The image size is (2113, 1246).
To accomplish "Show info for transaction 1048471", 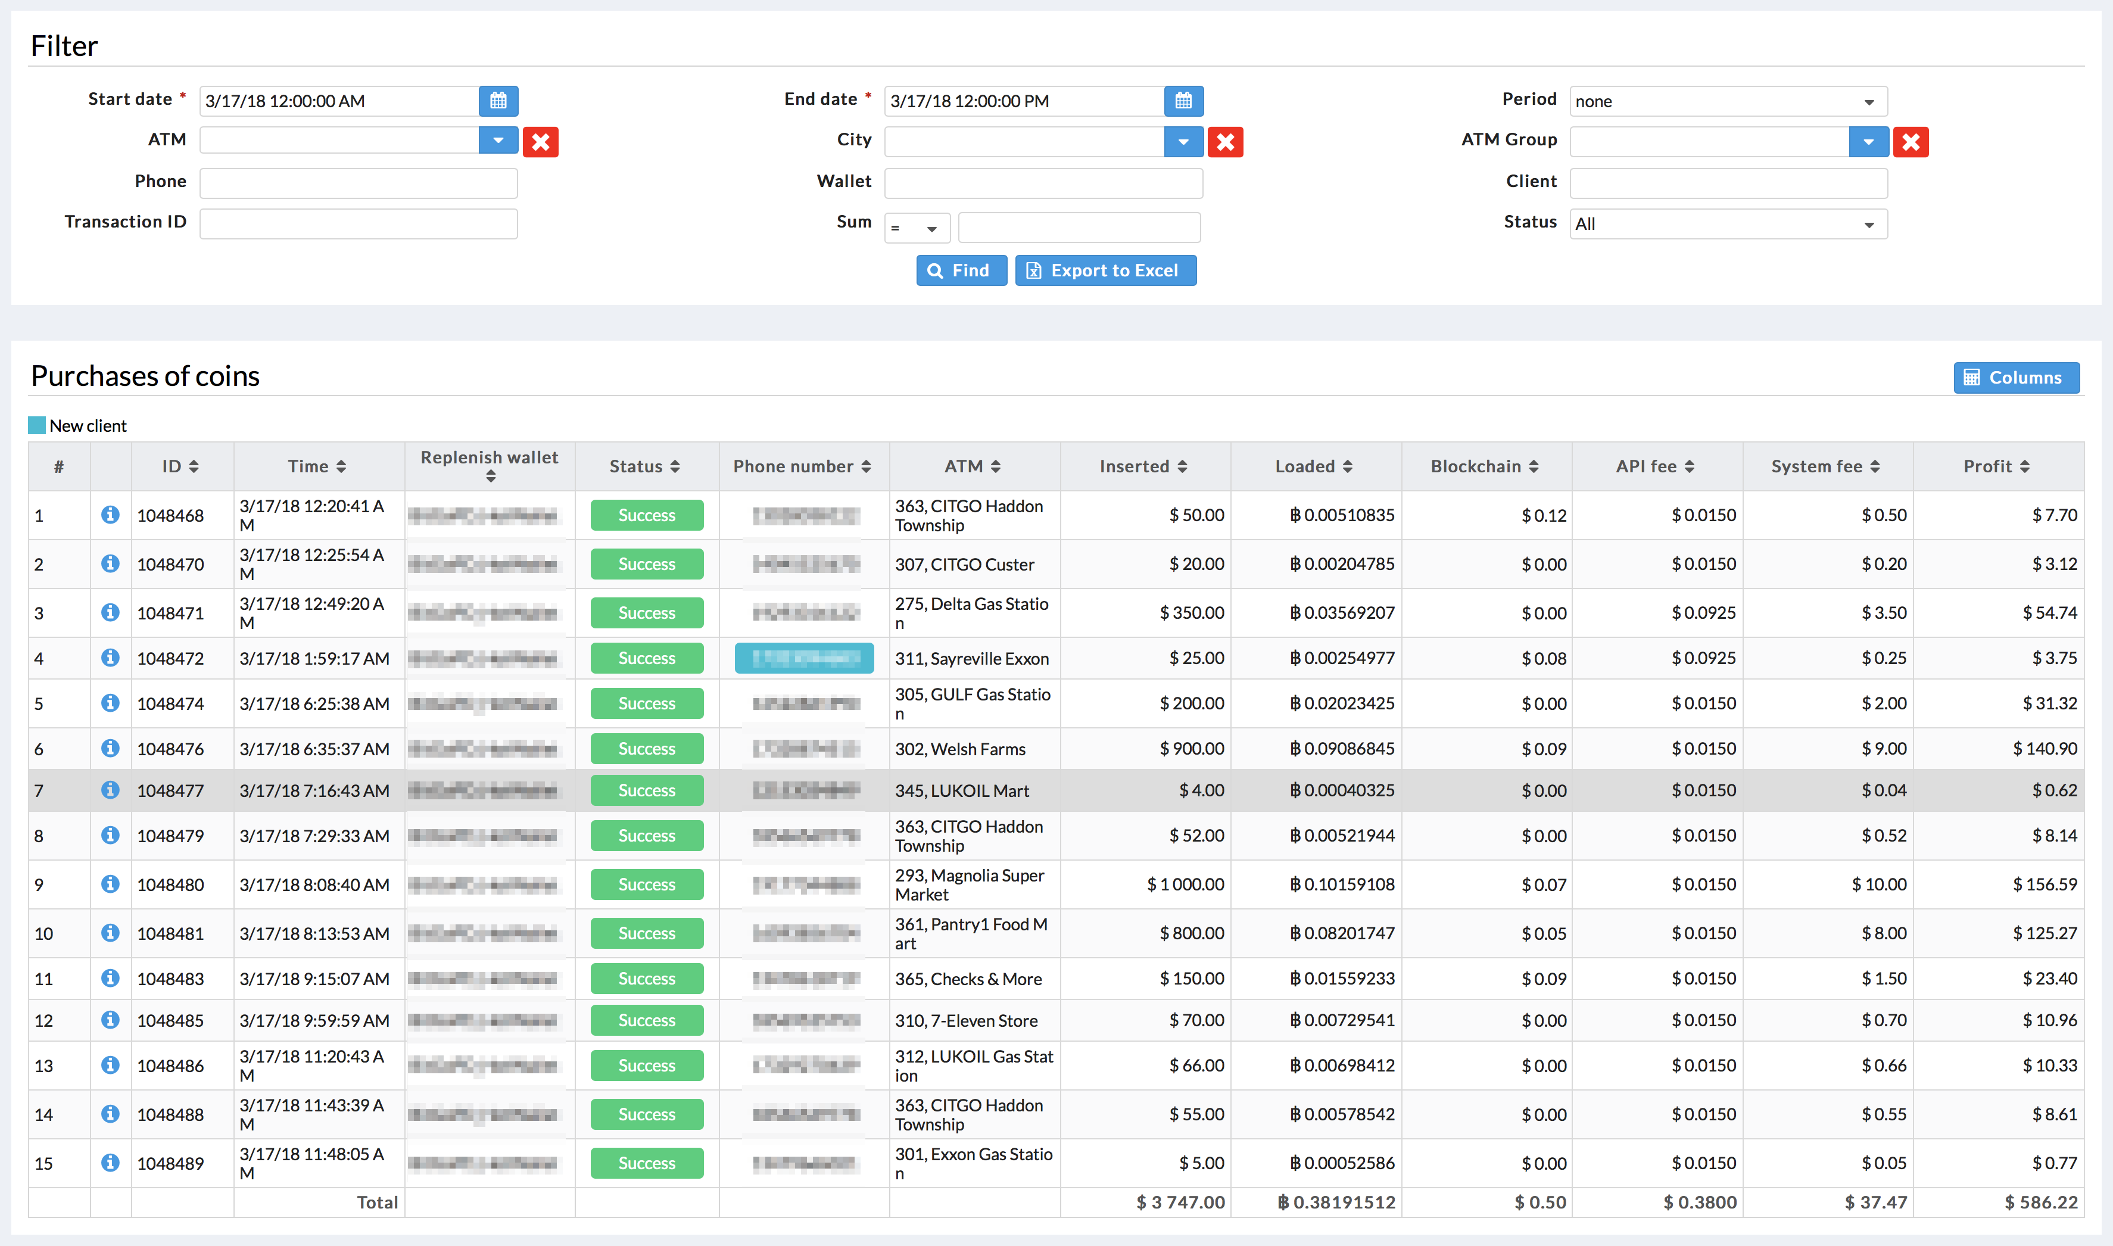I will tap(110, 612).
